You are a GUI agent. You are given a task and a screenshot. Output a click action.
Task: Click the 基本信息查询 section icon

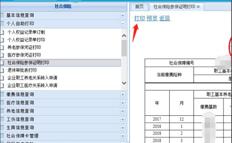click(x=2, y=15)
